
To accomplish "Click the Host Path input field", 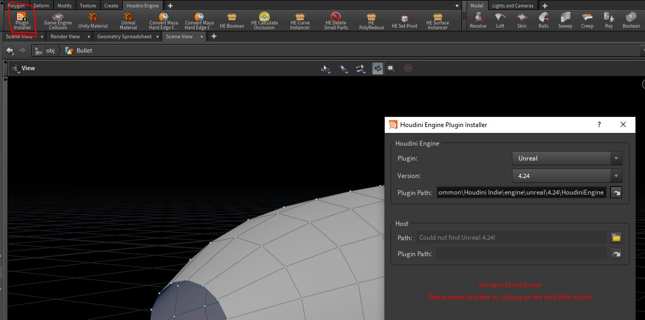I will pyautogui.click(x=511, y=238).
